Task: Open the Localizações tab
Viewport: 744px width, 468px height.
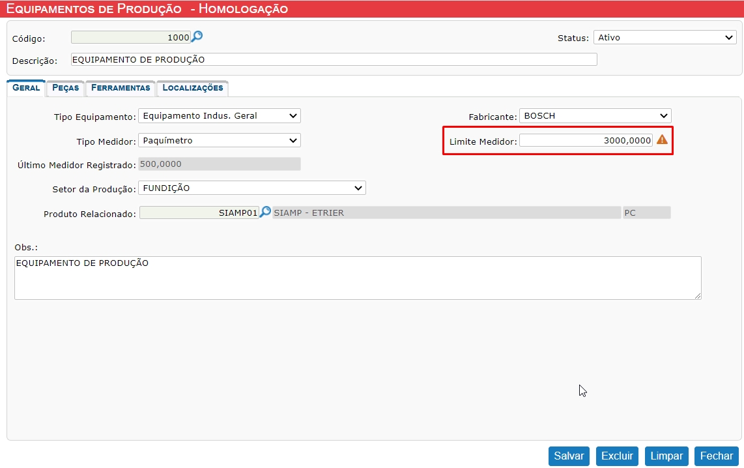Action: point(193,88)
